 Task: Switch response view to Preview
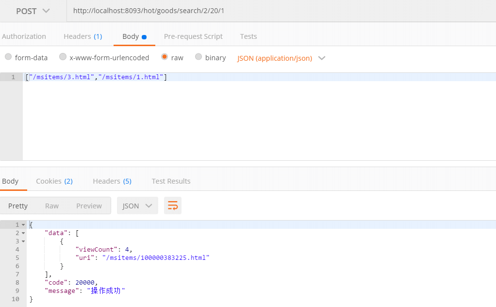tap(89, 206)
